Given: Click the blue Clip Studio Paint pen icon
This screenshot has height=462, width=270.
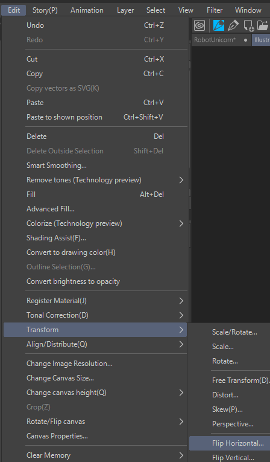Looking at the screenshot, I should click(x=219, y=25).
